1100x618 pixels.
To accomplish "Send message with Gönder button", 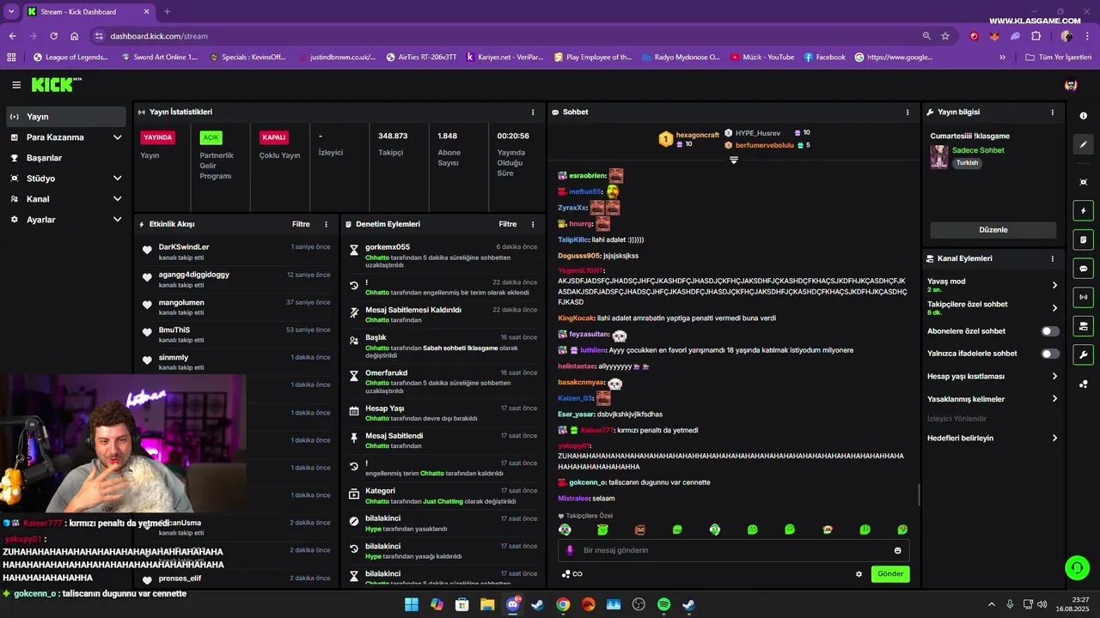I will pyautogui.click(x=890, y=574).
